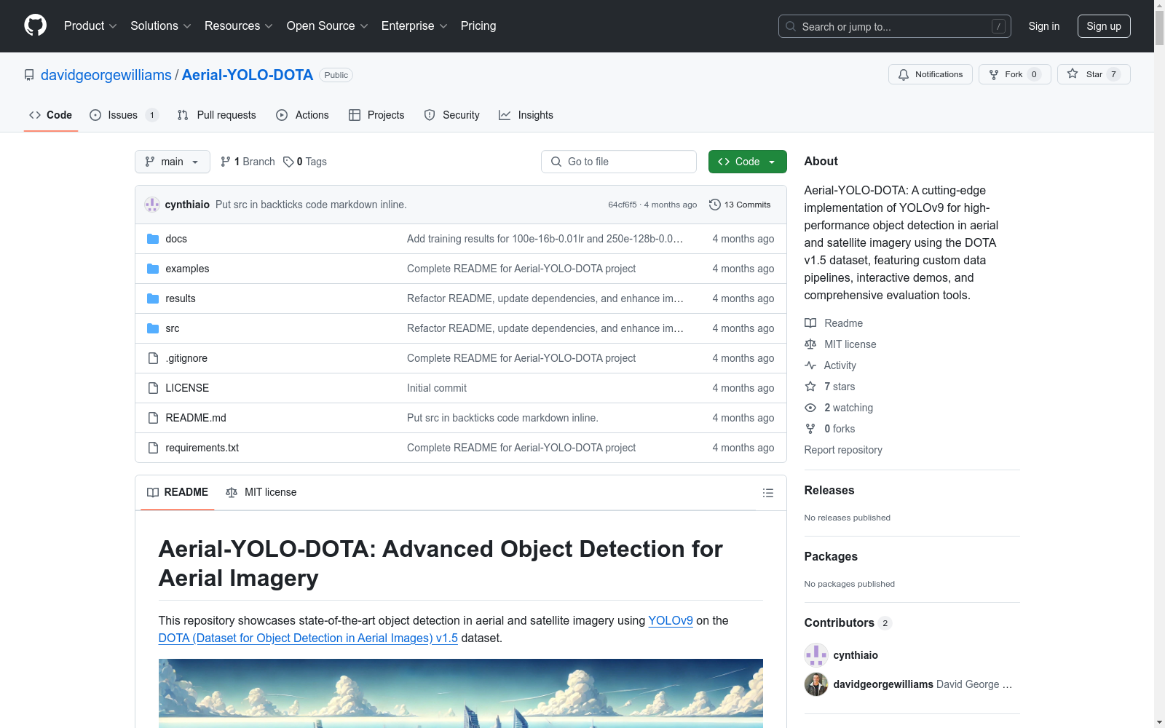
Task: Switch to the Insights tab
Action: coord(526,115)
